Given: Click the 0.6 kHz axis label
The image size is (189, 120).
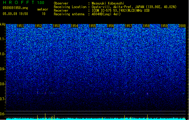Looking at the screenshot, I should point(2,114).
